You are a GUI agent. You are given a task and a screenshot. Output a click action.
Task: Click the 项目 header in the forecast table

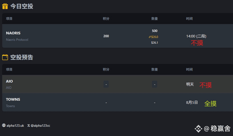coord(9,69)
